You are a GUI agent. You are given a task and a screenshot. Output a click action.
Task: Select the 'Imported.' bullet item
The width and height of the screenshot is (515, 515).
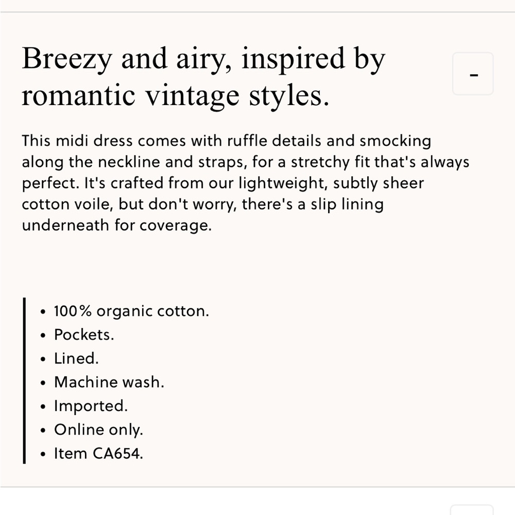91,406
